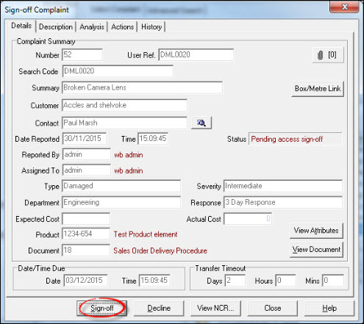Image resolution: width=364 pixels, height=324 pixels.
Task: Click the Search Code field
Action: click(x=118, y=71)
